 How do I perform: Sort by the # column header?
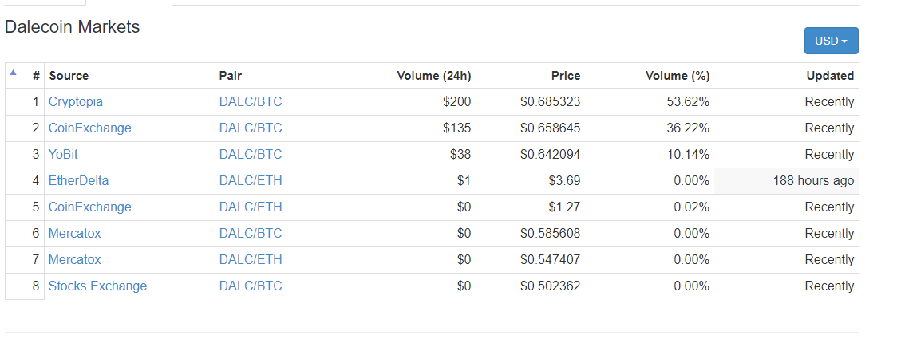pyautogui.click(x=36, y=76)
